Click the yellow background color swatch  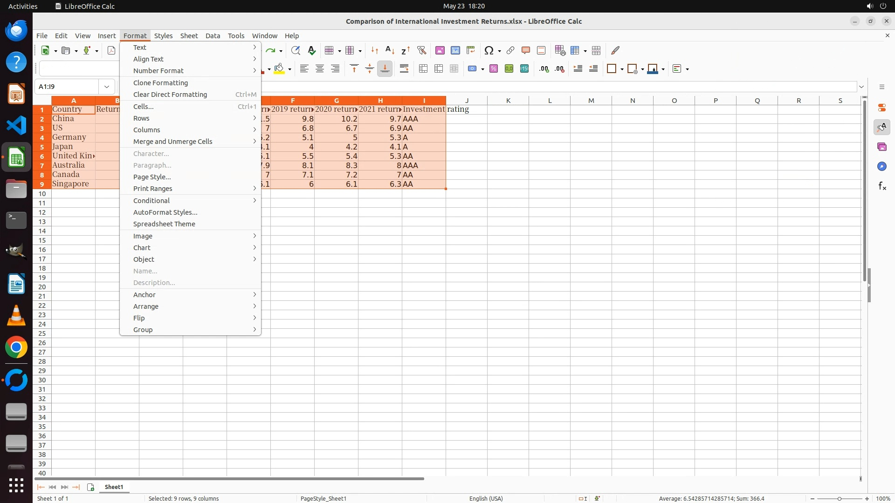279,69
